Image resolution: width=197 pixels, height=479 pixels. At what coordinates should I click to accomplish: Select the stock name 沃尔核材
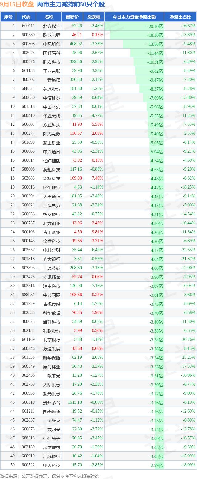coord(52,447)
